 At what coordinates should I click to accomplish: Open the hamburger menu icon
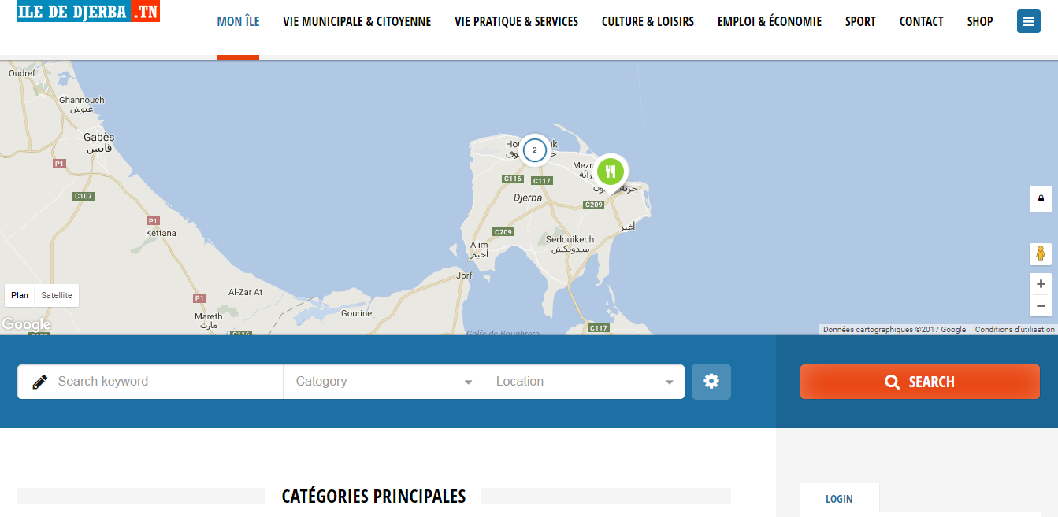(x=1028, y=21)
